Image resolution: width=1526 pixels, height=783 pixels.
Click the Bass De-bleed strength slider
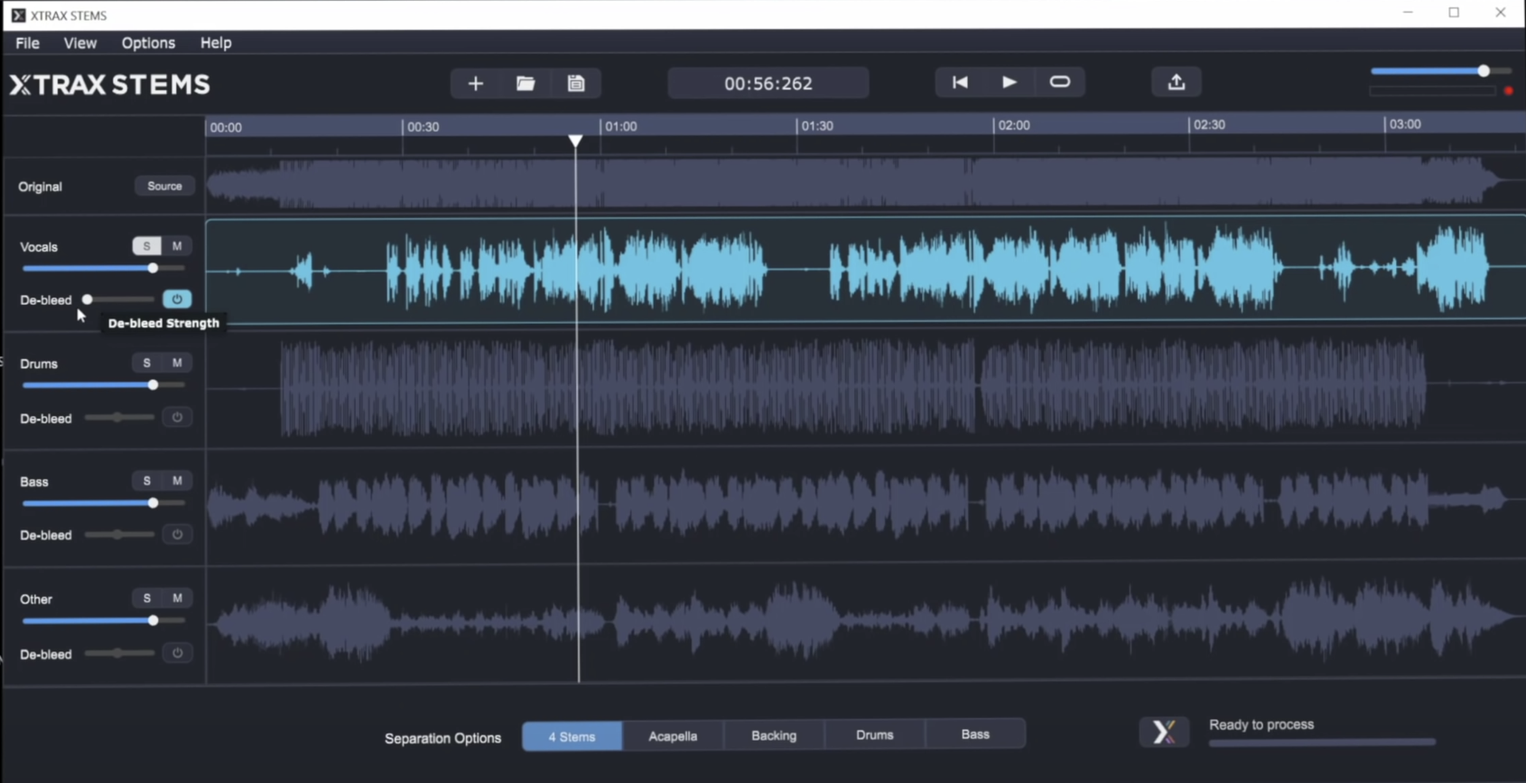pos(119,535)
